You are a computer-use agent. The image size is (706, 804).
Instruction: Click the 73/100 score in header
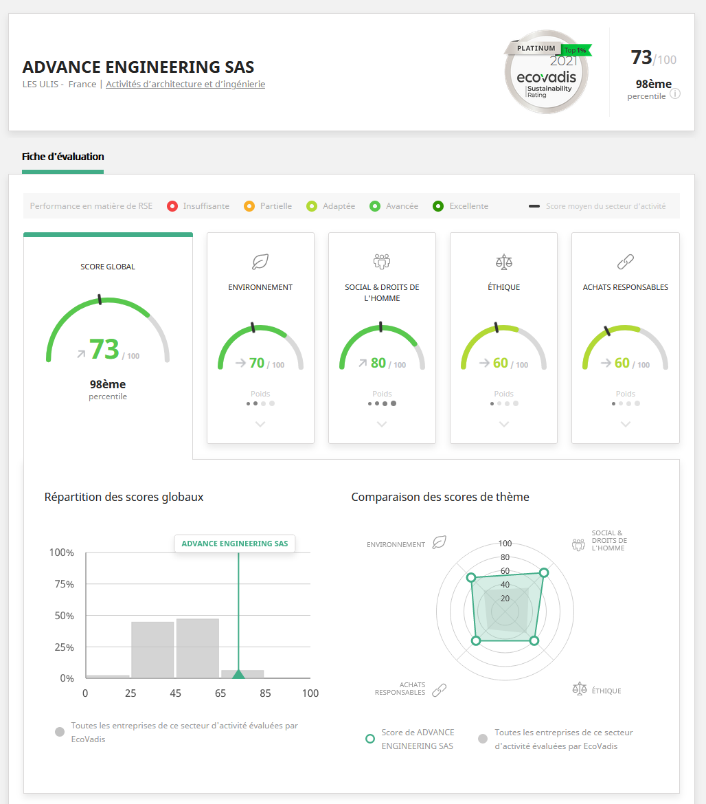pos(653,58)
